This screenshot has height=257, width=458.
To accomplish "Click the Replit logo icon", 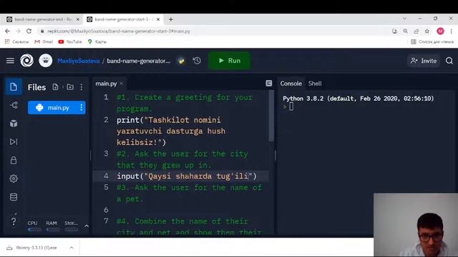I will (26, 61).
